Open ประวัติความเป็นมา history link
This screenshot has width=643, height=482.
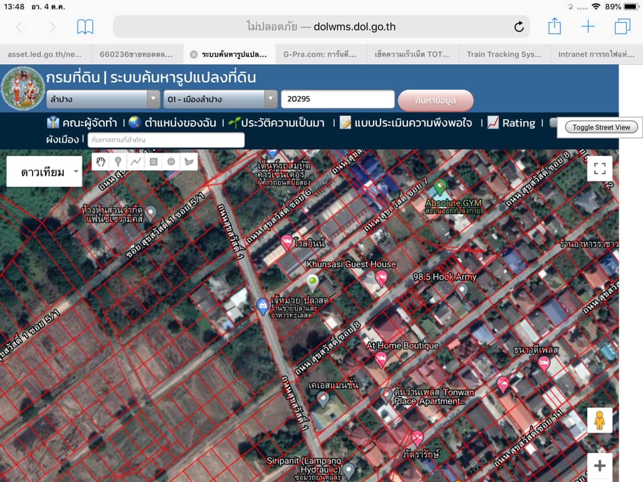277,123
